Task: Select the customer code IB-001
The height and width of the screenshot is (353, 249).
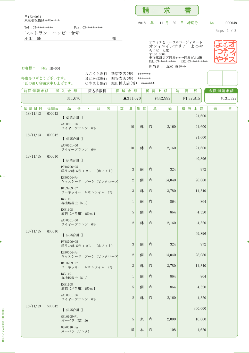Action: [55, 68]
